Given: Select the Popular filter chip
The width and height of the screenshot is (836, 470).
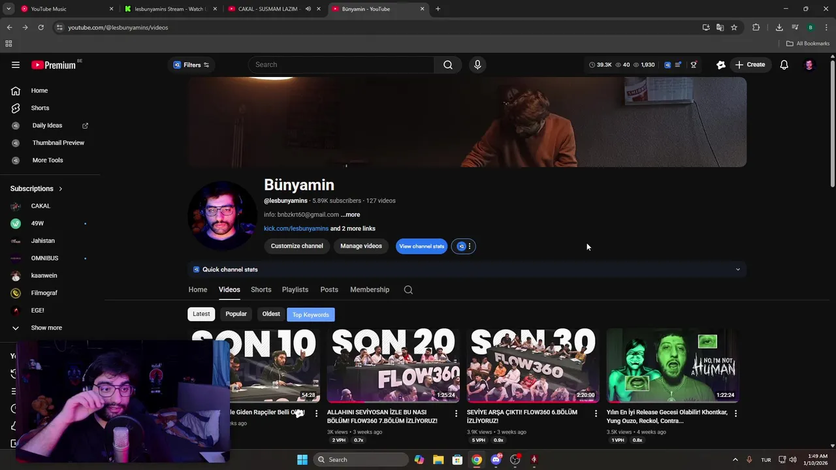Looking at the screenshot, I should [236, 314].
